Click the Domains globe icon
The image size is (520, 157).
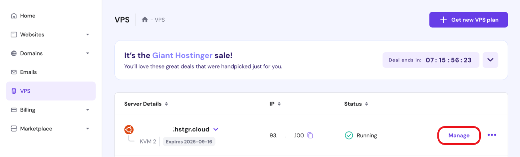point(14,54)
